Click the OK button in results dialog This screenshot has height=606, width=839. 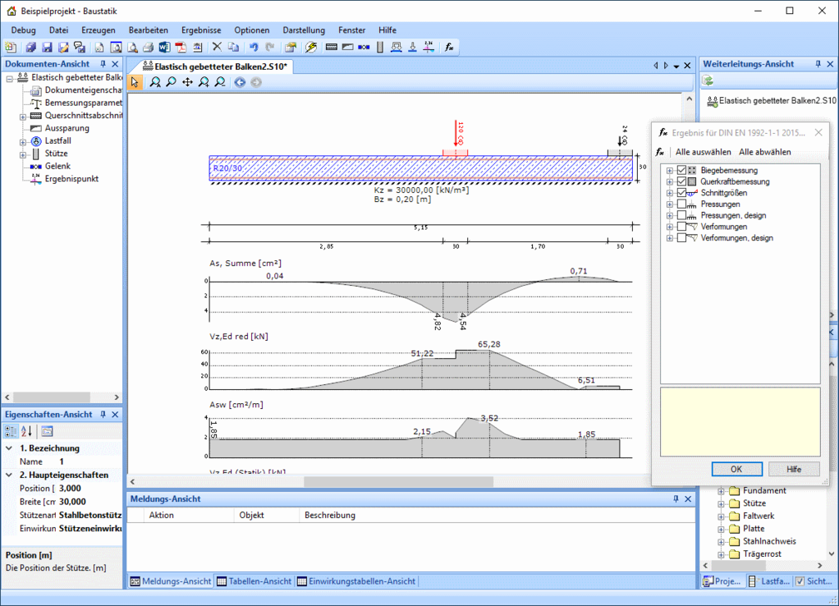pyautogui.click(x=736, y=469)
